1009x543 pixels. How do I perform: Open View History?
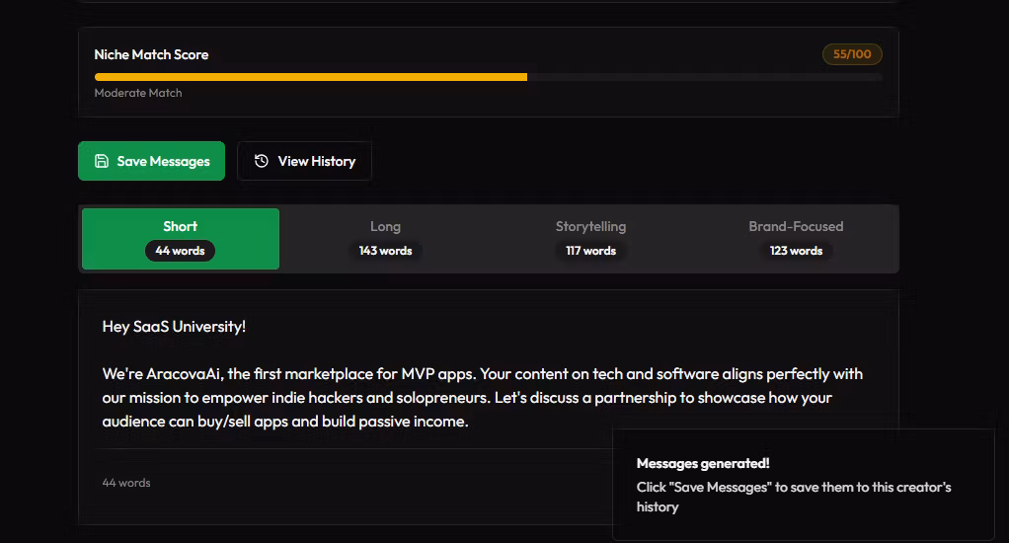(x=304, y=161)
